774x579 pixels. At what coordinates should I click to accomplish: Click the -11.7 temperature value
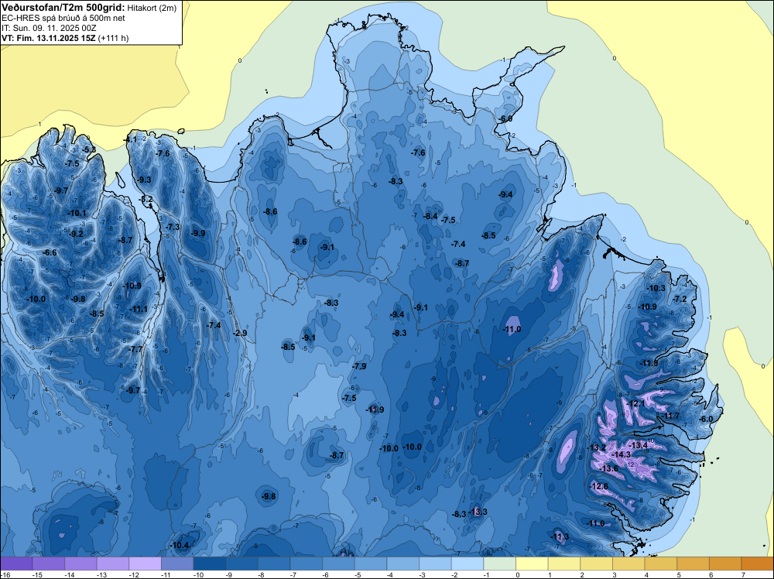point(670,416)
